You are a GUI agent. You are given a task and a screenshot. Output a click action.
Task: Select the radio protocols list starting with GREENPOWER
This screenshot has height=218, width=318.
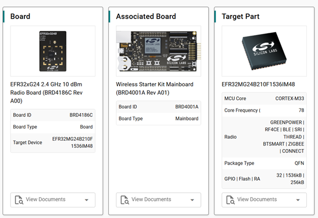(284, 137)
